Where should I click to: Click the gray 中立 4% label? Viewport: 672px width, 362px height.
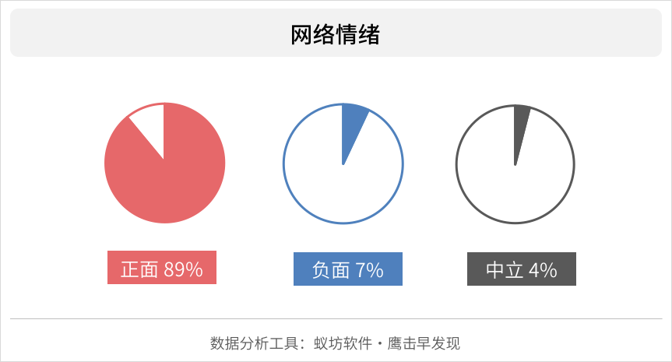[x=522, y=269]
